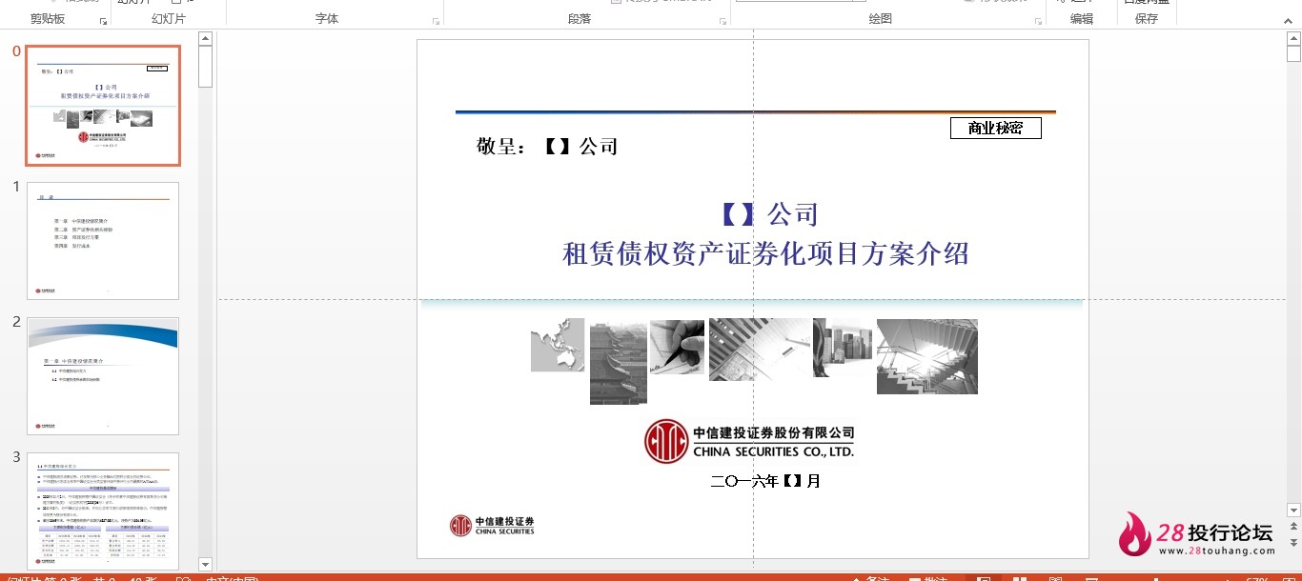The height and width of the screenshot is (581, 1302).
Task: Select slide 1 table of contents thumbnail
Action: [x=103, y=241]
